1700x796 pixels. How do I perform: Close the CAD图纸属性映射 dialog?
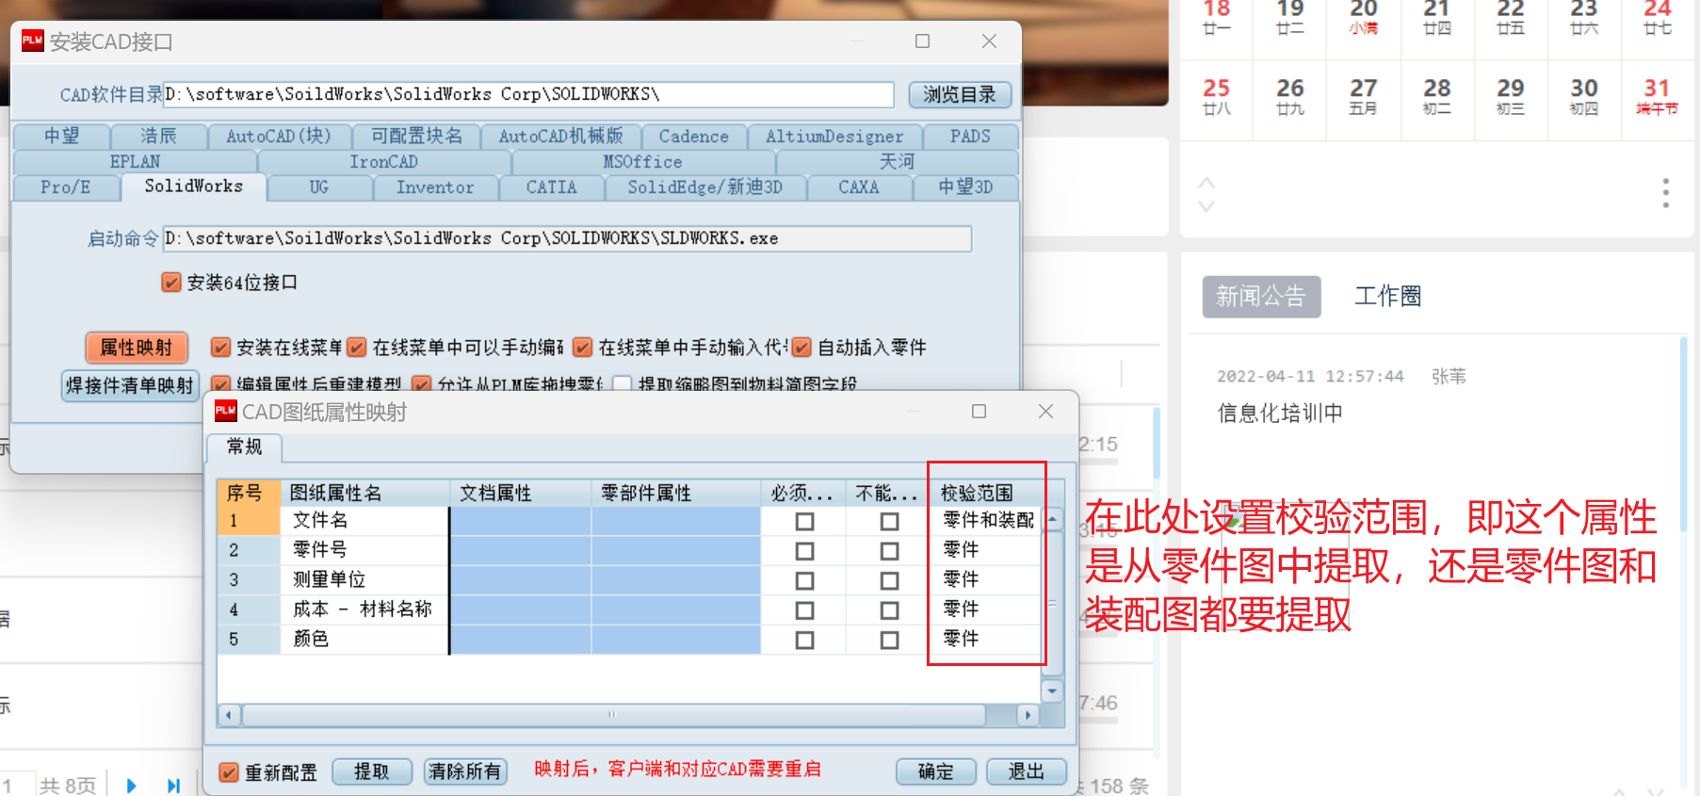pos(1045,412)
